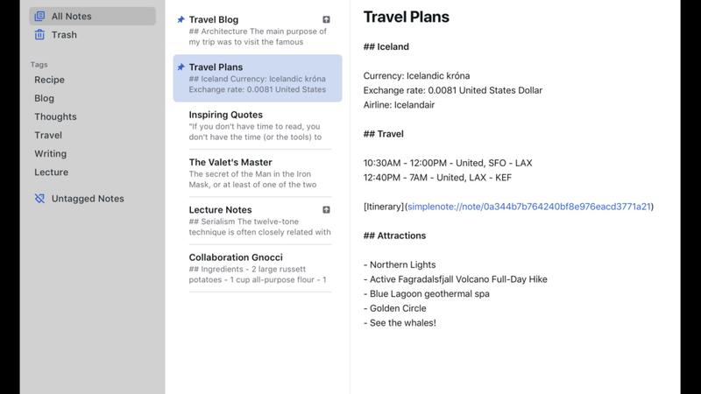Select the Recipe tag

pyautogui.click(x=49, y=80)
